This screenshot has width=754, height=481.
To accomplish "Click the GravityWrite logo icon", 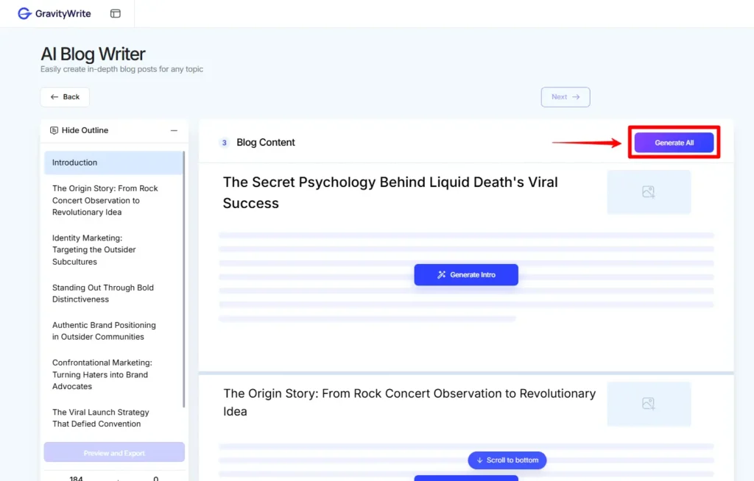I will (23, 13).
